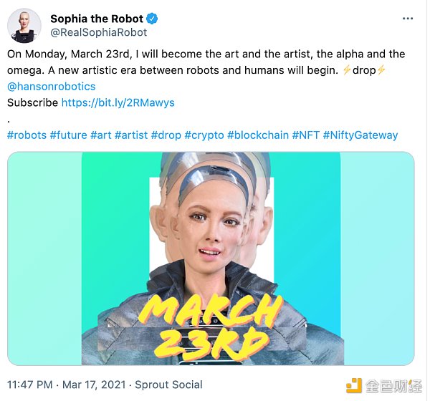Image resolution: width=430 pixels, height=401 pixels.
Task: Select the #NiftyGateway hashtag
Action: coord(360,135)
